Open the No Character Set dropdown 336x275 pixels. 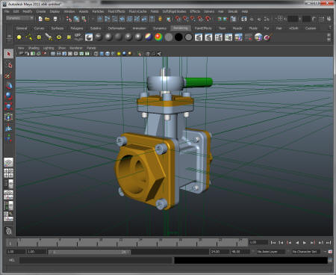click(x=306, y=252)
